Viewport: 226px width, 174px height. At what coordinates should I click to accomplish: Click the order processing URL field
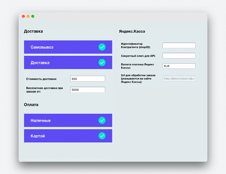179,78
